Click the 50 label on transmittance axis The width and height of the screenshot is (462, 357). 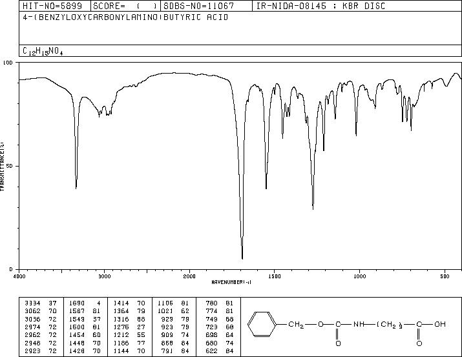(10, 166)
